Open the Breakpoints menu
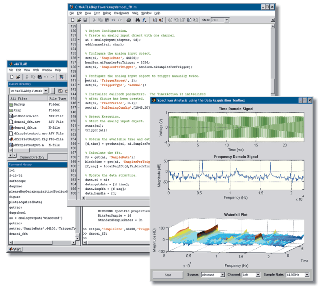Screen dimensions: 320x290 [122, 13]
